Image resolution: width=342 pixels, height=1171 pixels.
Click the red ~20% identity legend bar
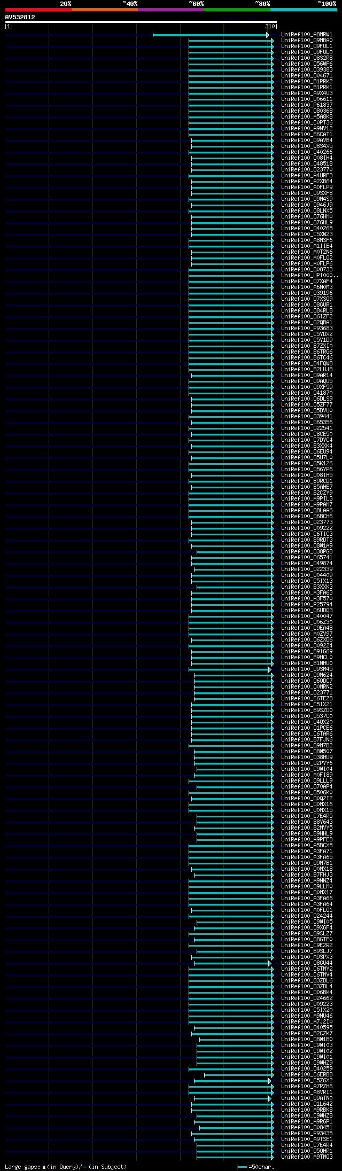click(x=38, y=10)
